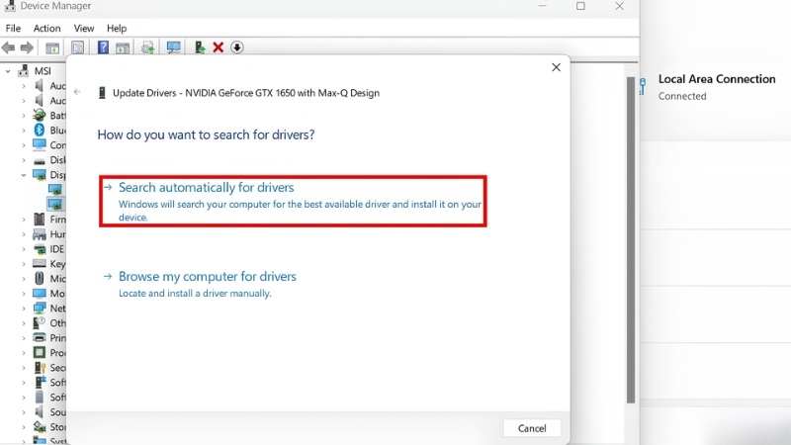Expand the IDE controllers node chevron
Image resolution: width=791 pixels, height=445 pixels.
point(23,249)
